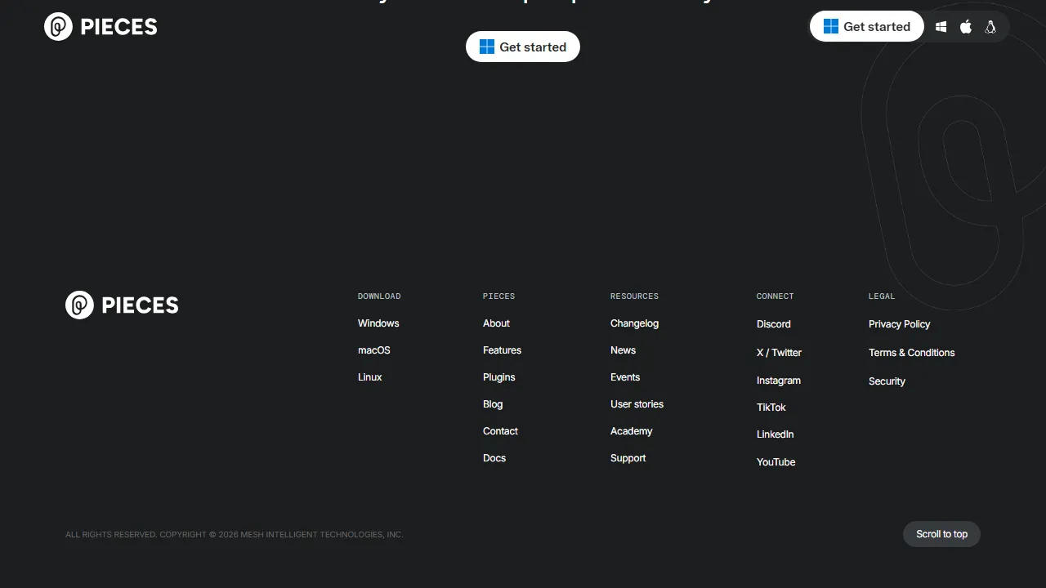The height and width of the screenshot is (588, 1046).
Task: Click the center Get started button
Action: coord(523,47)
